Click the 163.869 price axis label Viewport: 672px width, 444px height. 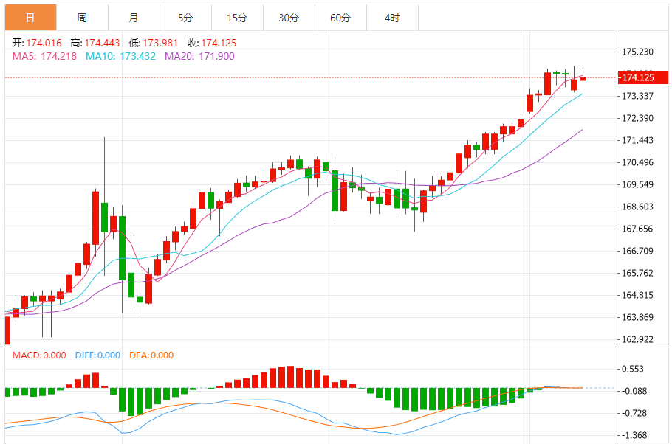(x=638, y=317)
